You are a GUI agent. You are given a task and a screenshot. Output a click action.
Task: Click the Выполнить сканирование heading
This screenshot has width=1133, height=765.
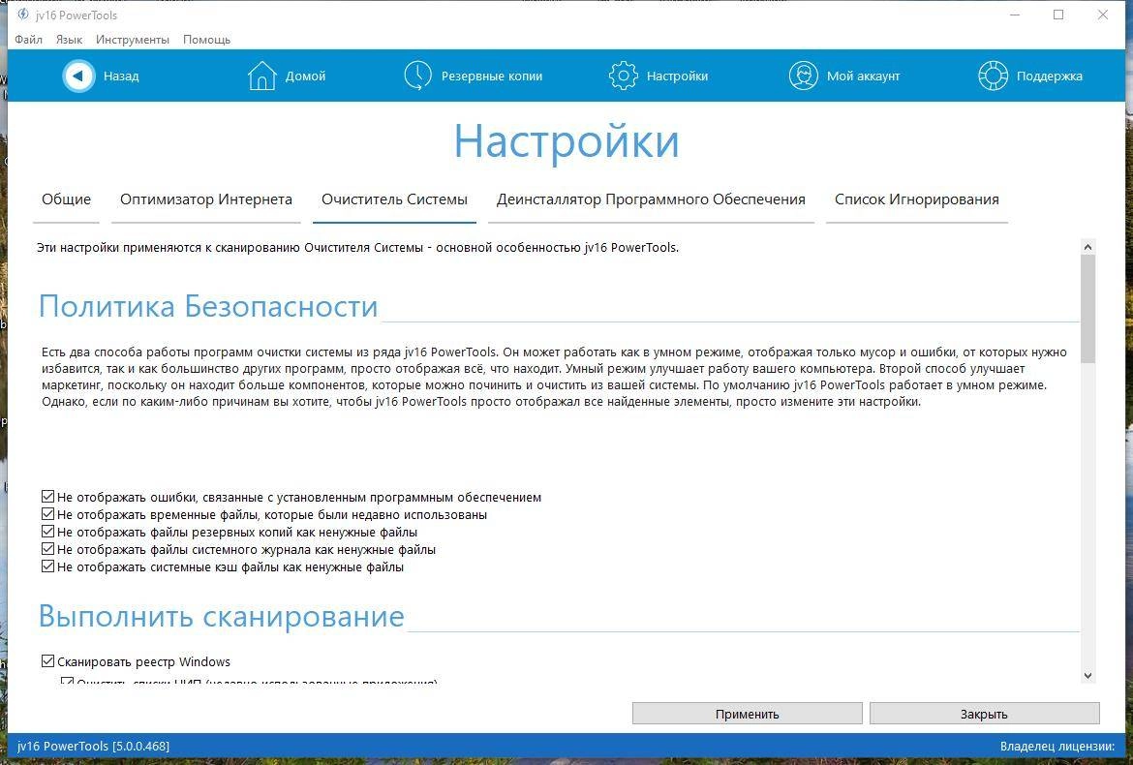[x=221, y=616]
